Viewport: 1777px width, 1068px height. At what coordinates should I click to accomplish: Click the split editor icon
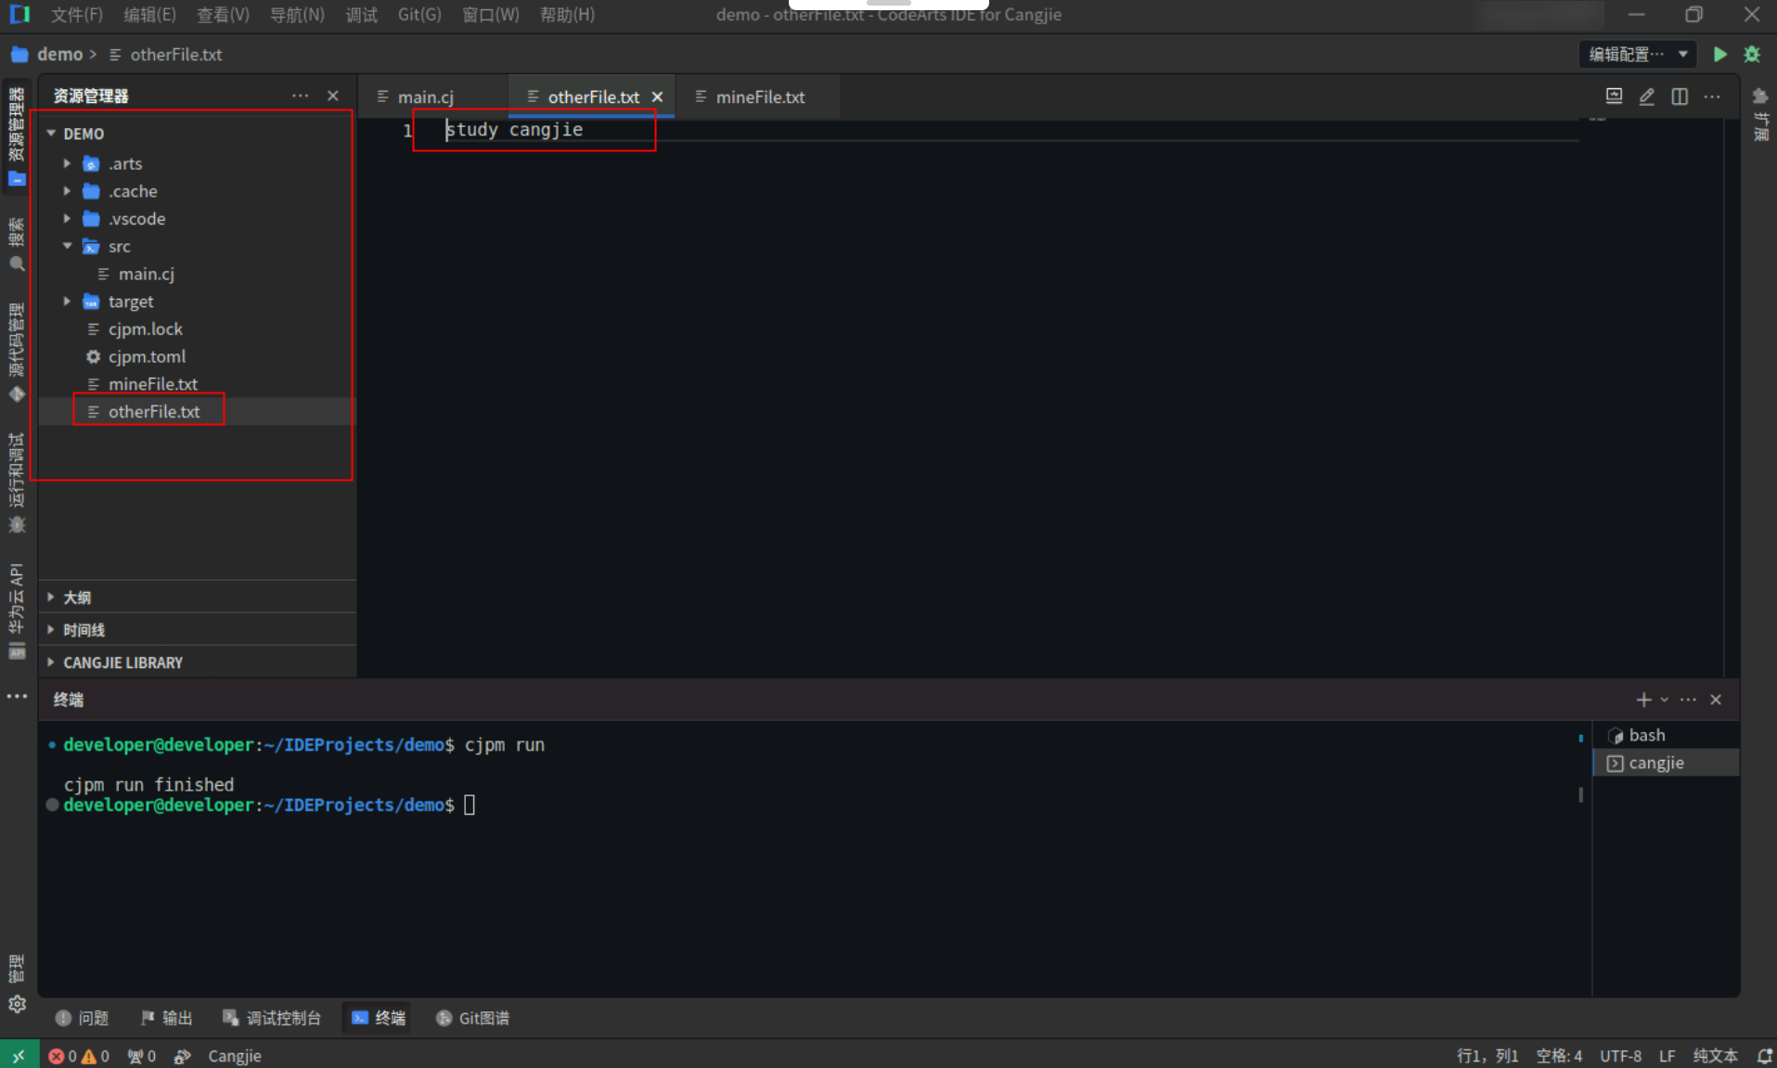point(1679,97)
